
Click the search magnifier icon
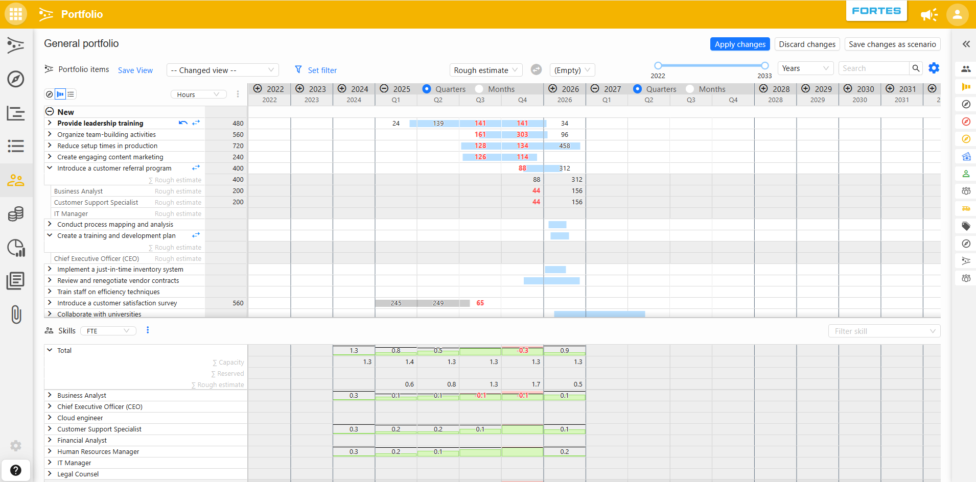pos(916,68)
